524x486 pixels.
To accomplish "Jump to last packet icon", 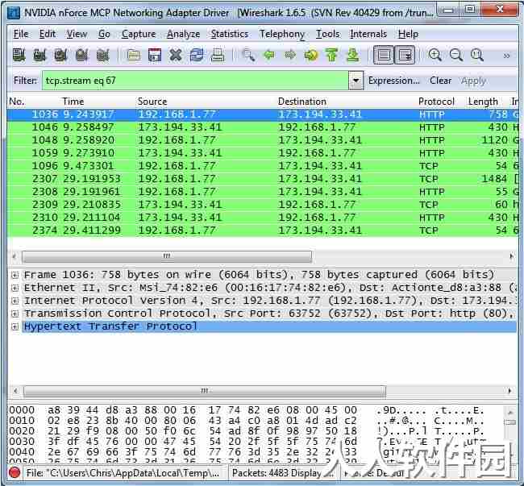I will click(353, 55).
